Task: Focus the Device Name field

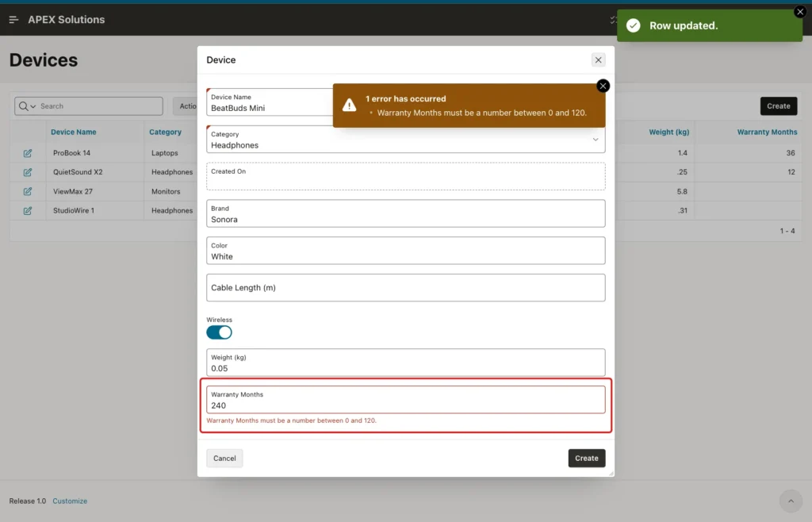Action: click(x=270, y=102)
